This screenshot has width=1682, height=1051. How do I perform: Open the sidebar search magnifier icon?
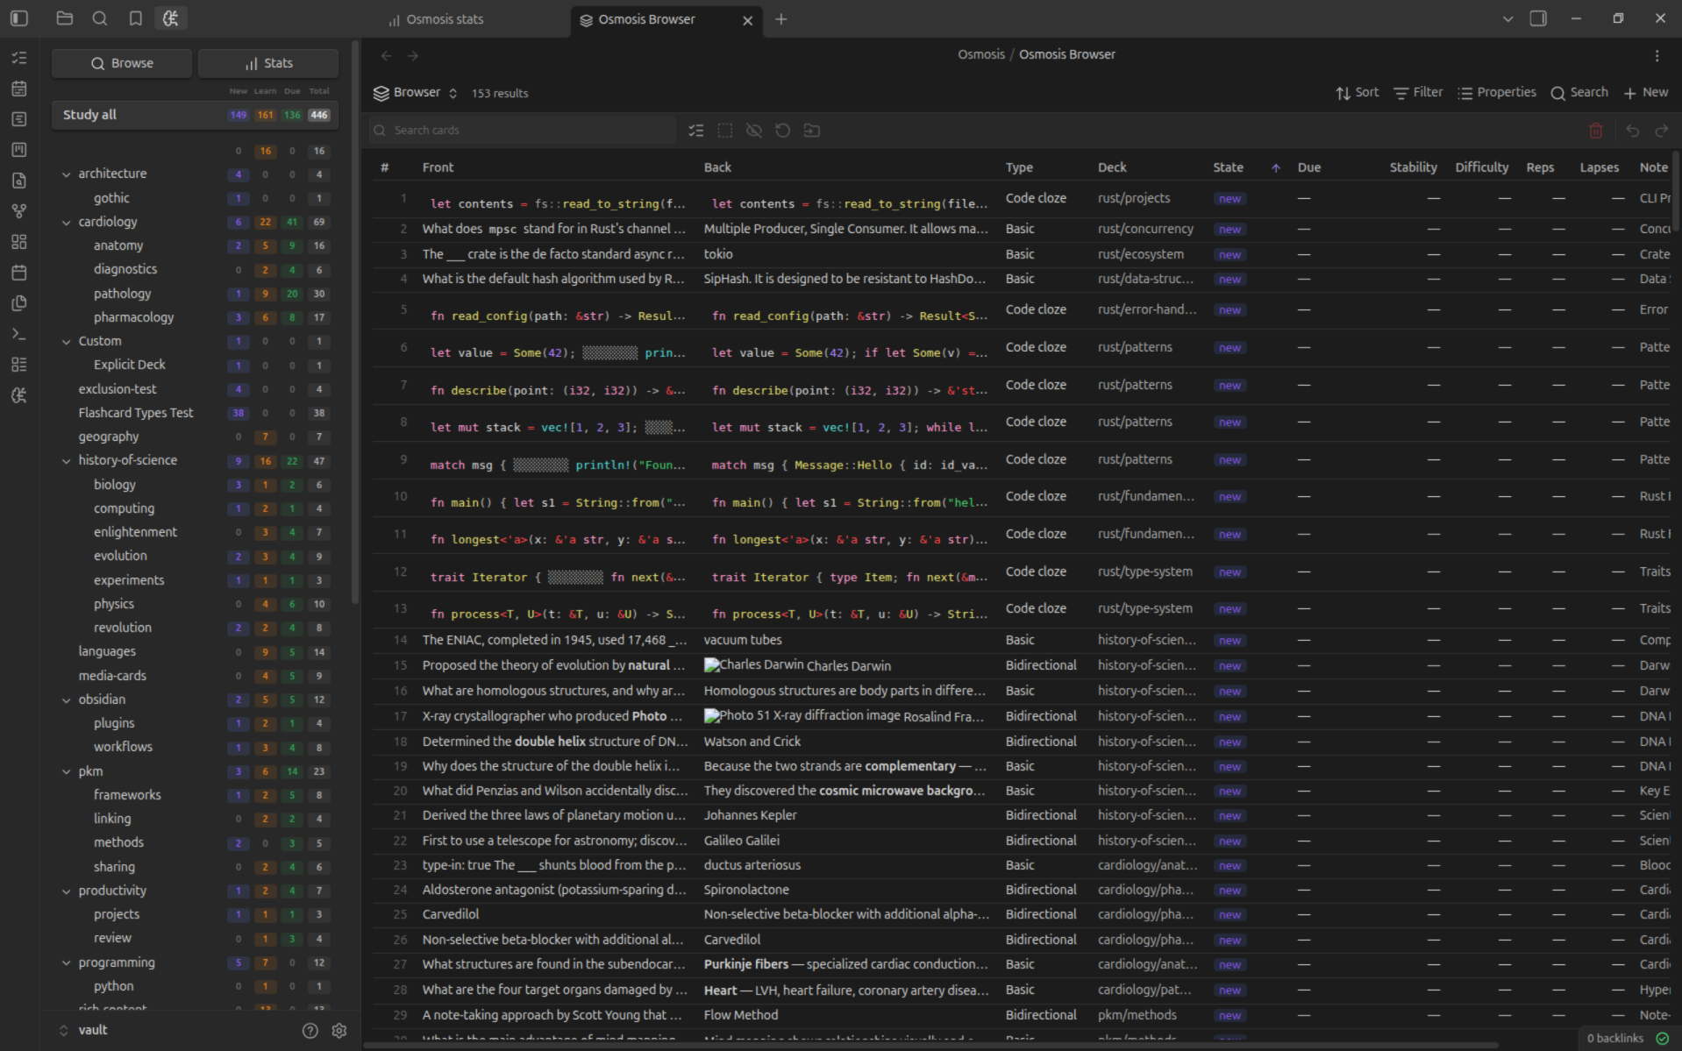[100, 18]
